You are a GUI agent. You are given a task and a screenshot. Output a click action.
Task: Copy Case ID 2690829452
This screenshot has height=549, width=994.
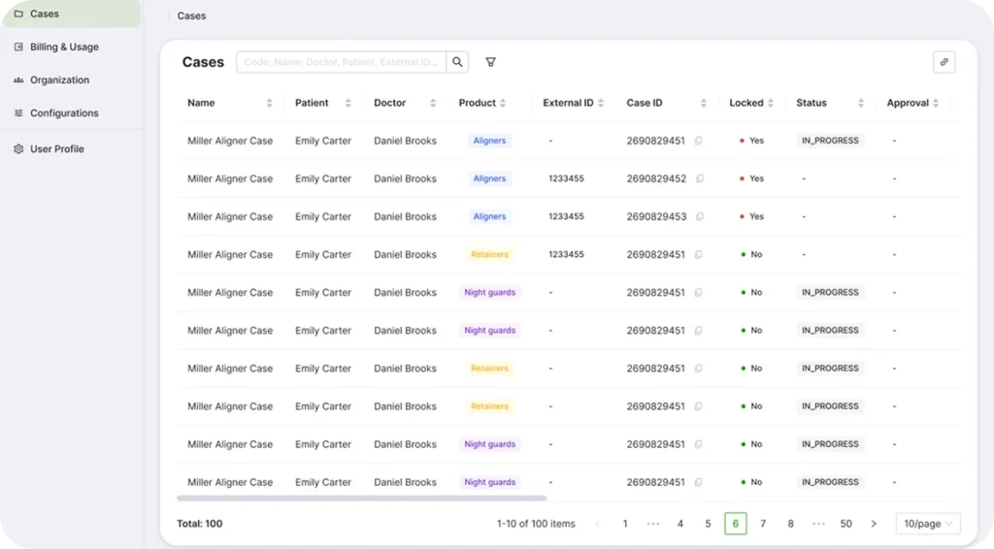point(700,178)
